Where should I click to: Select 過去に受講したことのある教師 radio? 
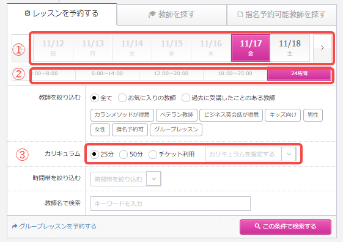point(185,98)
